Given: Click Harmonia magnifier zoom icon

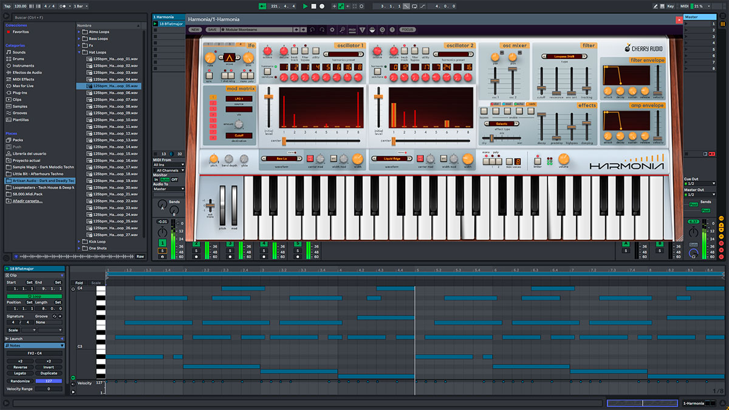Looking at the screenshot, I should tap(342, 29).
